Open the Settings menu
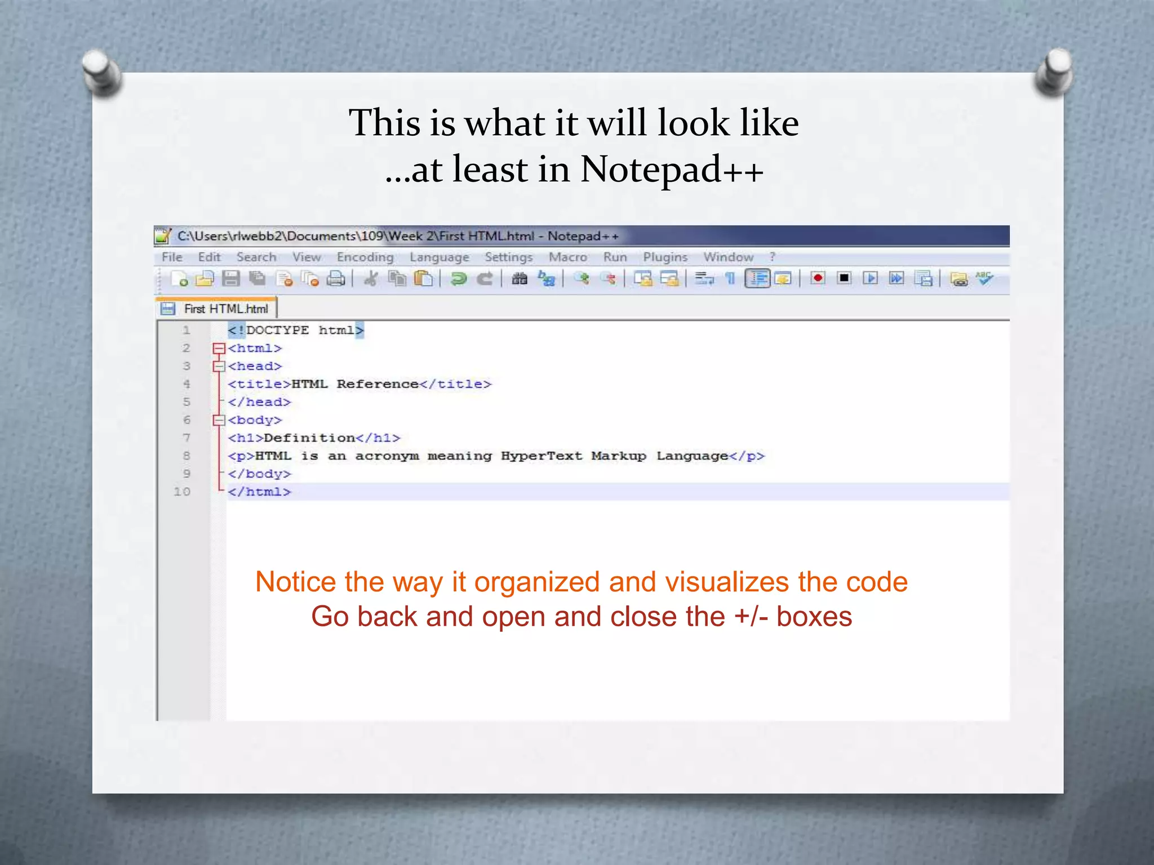 pyautogui.click(x=509, y=257)
